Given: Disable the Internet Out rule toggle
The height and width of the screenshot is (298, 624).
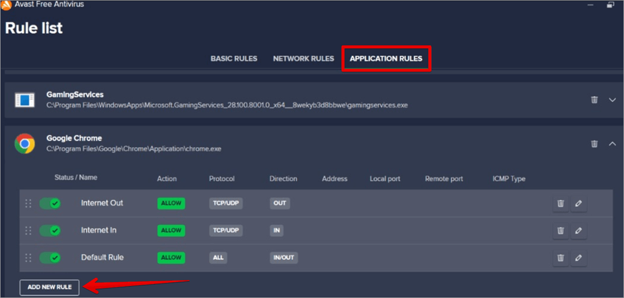Looking at the screenshot, I should pos(50,203).
